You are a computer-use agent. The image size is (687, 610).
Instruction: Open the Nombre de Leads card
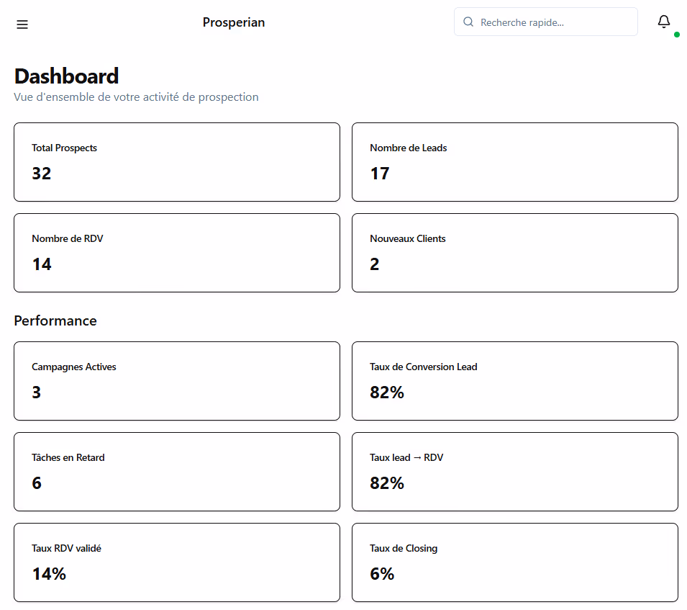click(x=514, y=161)
